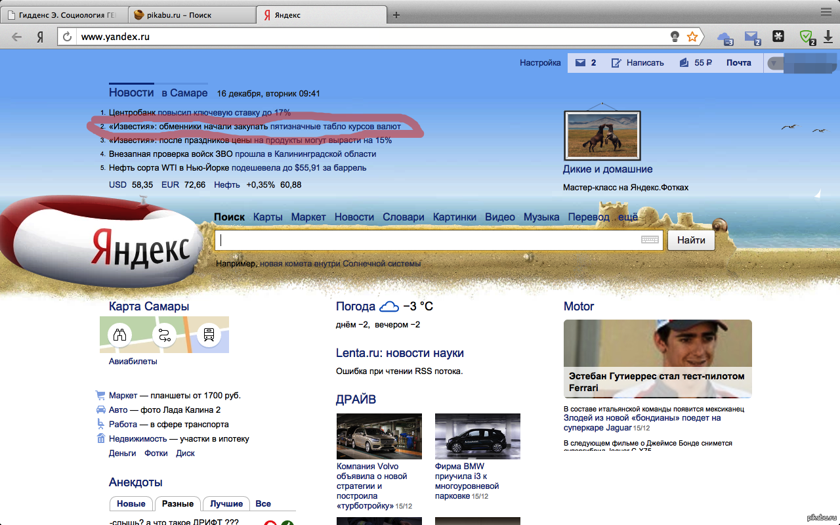Open the on-screen keyboard in the search box
Viewport: 840px width, 525px height.
click(650, 240)
